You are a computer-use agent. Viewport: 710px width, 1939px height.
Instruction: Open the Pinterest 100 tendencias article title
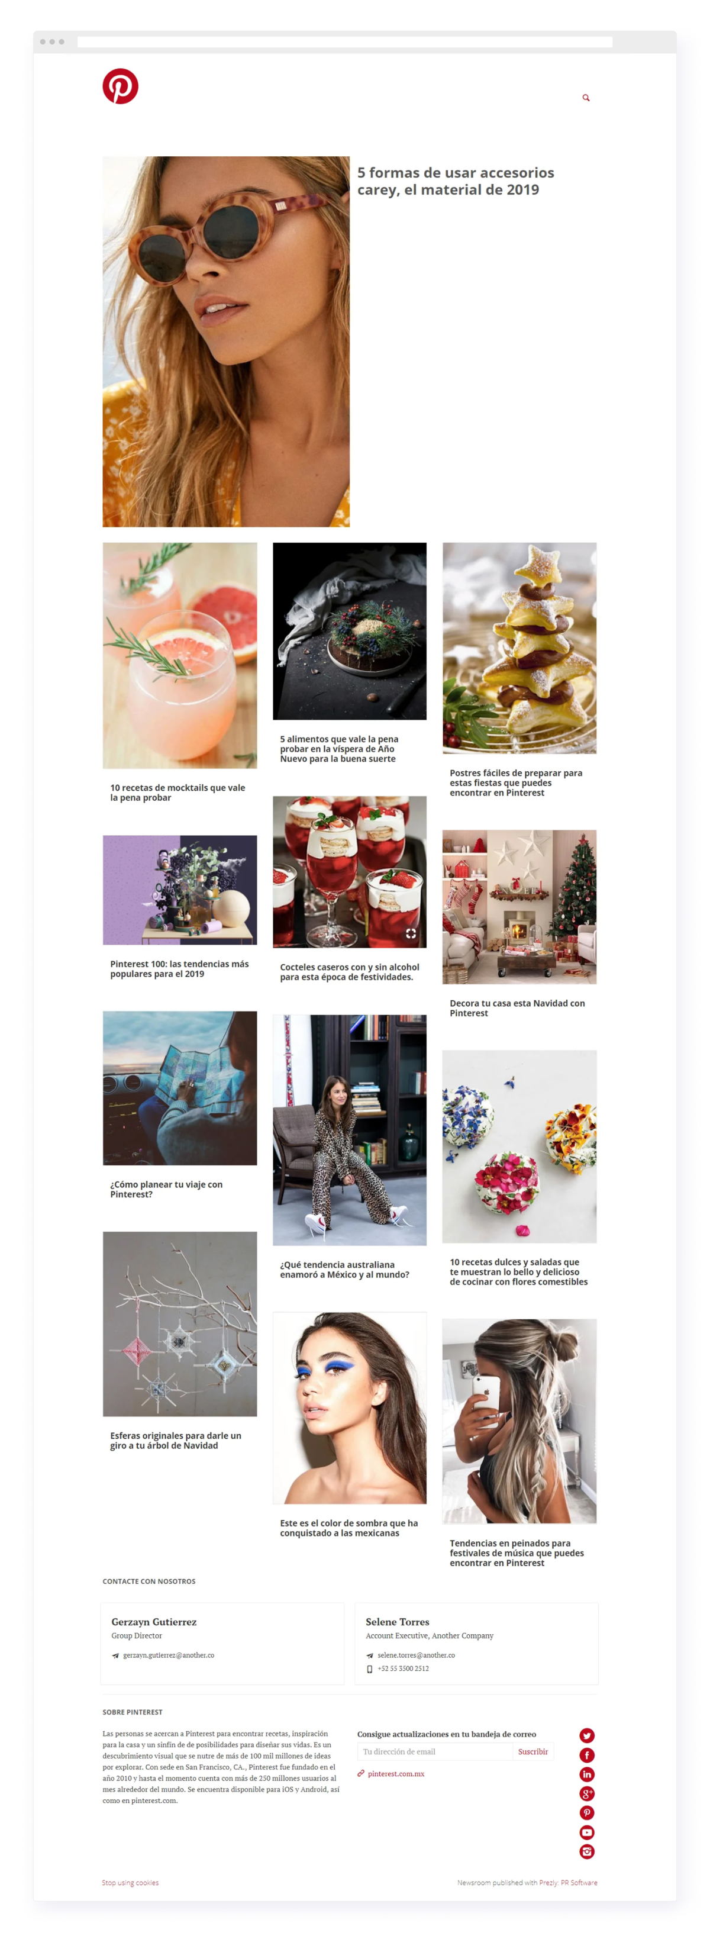(x=179, y=969)
